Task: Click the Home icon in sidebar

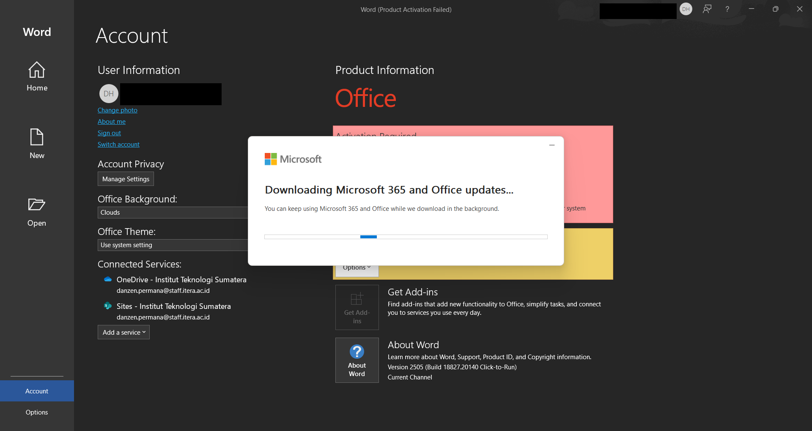Action: click(37, 70)
